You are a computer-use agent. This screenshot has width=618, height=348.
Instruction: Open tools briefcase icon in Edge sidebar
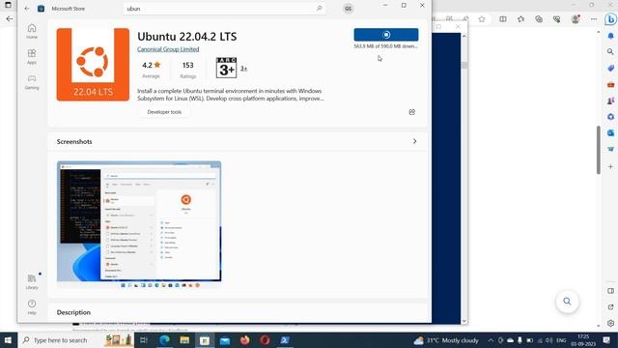pyautogui.click(x=610, y=84)
